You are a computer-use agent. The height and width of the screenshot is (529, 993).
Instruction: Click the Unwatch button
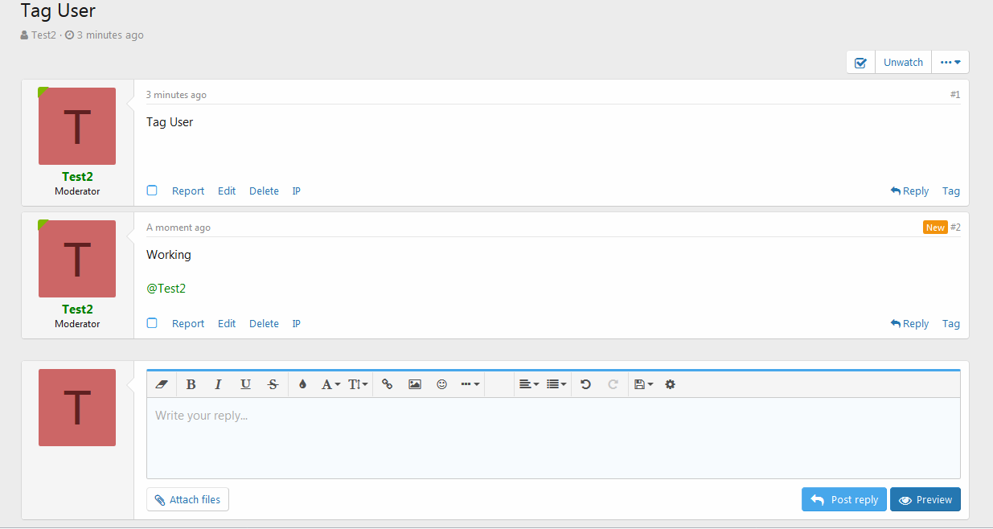[x=903, y=63]
